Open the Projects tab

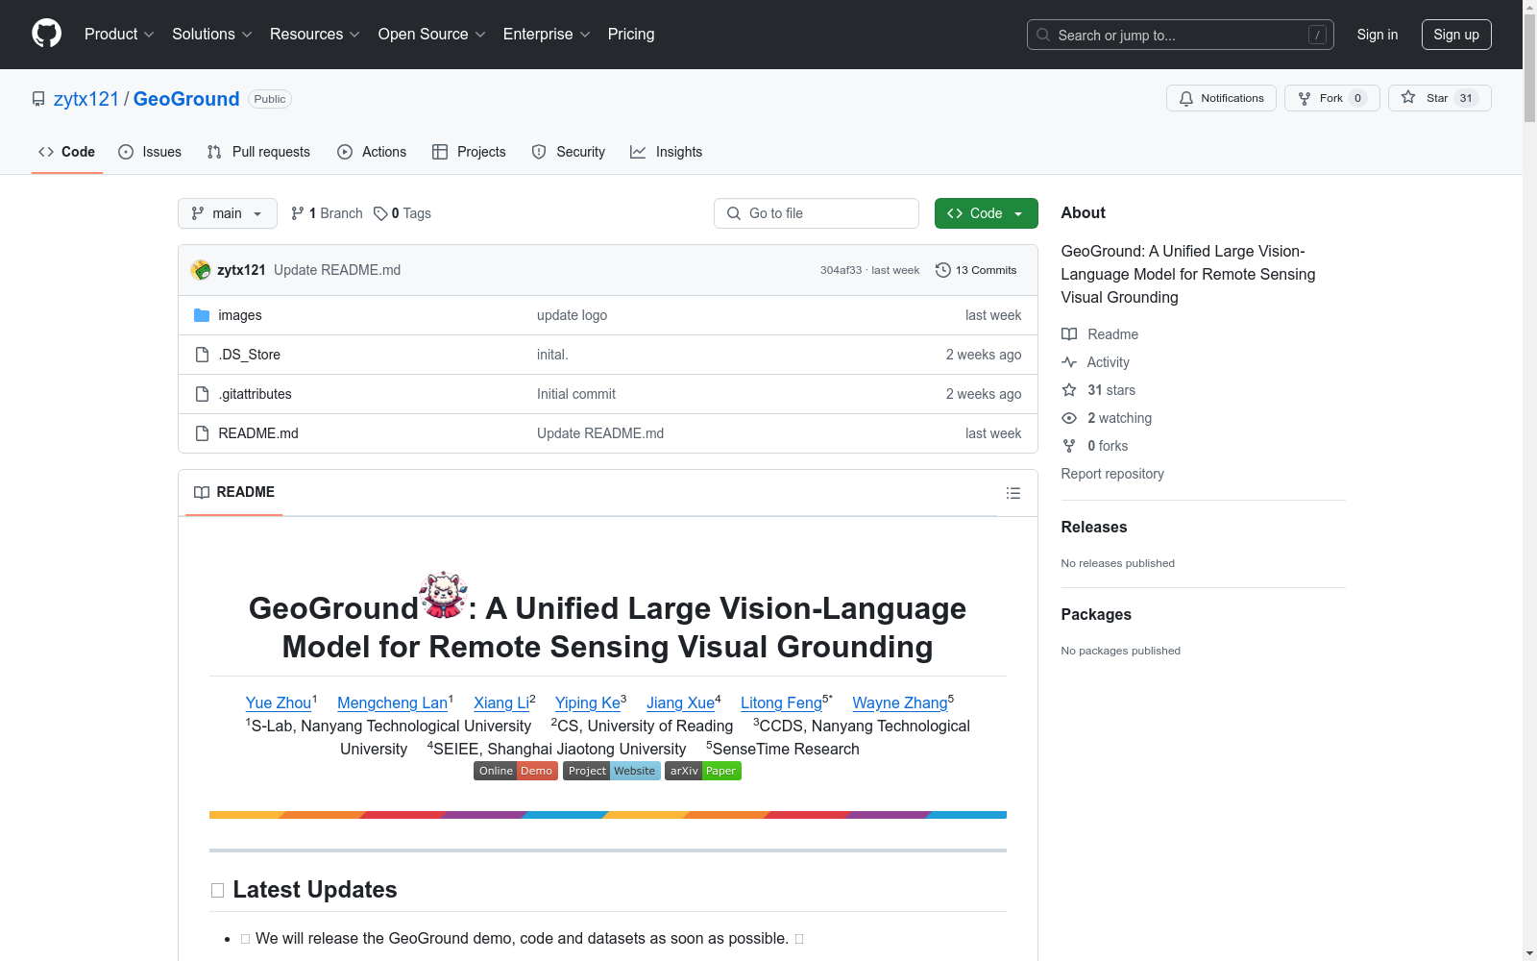(x=469, y=152)
